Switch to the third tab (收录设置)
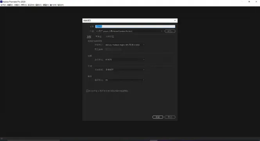Screen dimensions: 260x141 pos(110,36)
